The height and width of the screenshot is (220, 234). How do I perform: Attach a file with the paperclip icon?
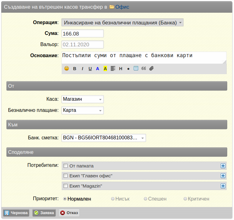click(x=151, y=69)
